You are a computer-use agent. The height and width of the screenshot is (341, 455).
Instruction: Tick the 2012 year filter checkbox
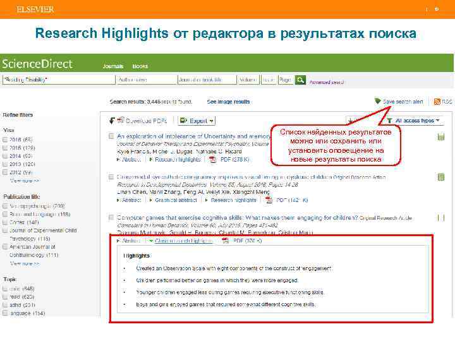tap(5, 172)
